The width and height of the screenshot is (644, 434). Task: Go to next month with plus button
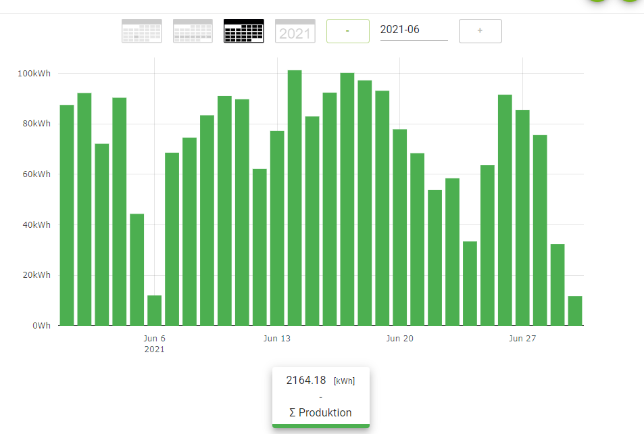[480, 31]
